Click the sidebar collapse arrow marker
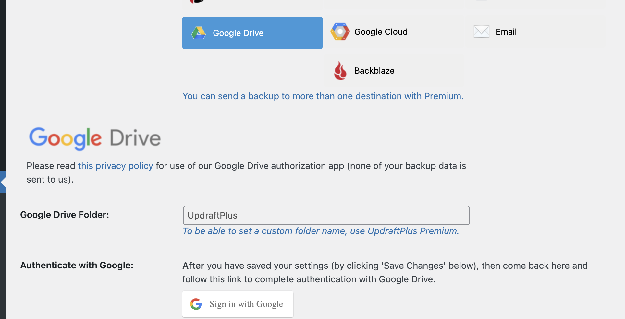The width and height of the screenshot is (625, 319). point(3,182)
